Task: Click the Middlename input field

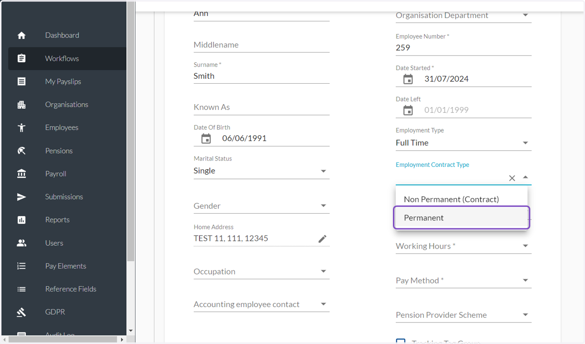Action: (261, 45)
